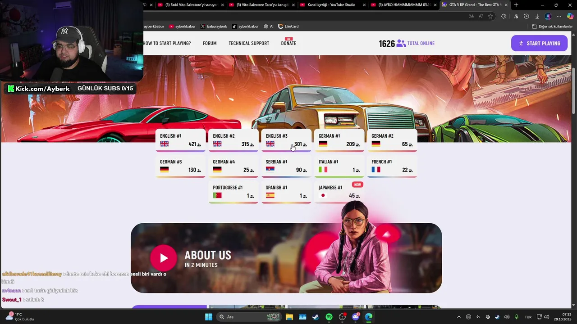Select the ENGLISH #1 server card
This screenshot has height=324, width=577.
(180, 140)
